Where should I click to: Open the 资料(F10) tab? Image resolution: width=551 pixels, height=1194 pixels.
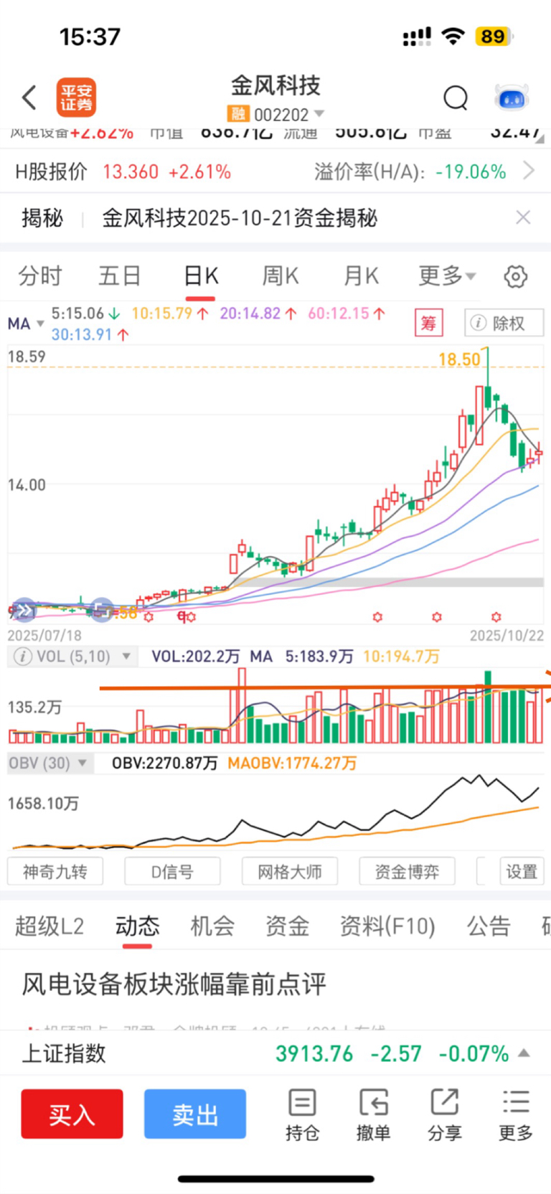[x=387, y=926]
